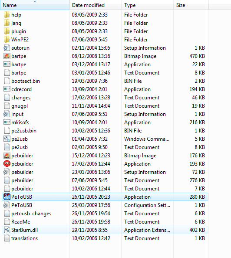Click the date 11/11/2004 14:04
The image size is (231, 258).
(91, 106)
